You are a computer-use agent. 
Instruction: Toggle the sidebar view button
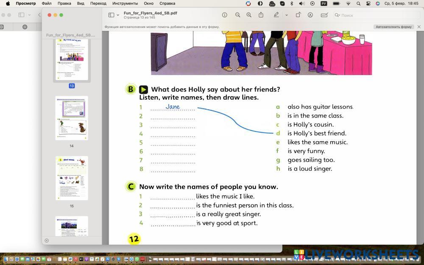(x=111, y=15)
